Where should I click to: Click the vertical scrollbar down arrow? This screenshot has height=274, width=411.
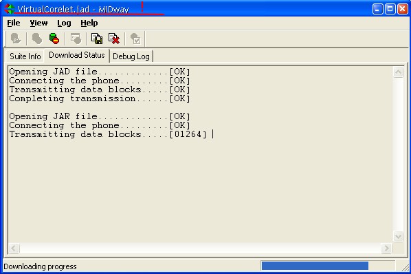(x=398, y=236)
